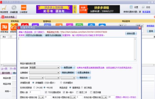Click the 抓取设置 button
This screenshot has width=155, height=99.
(131, 34)
